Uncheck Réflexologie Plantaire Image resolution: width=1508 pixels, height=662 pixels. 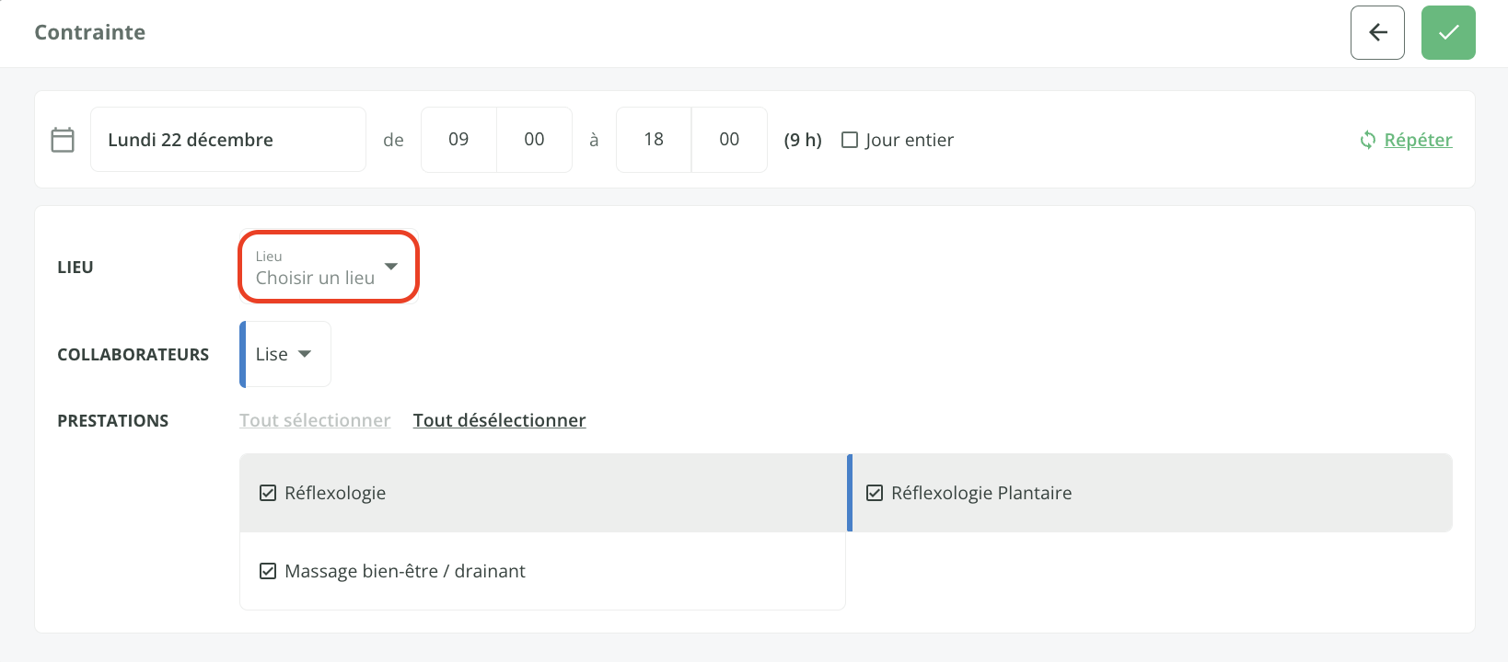875,493
